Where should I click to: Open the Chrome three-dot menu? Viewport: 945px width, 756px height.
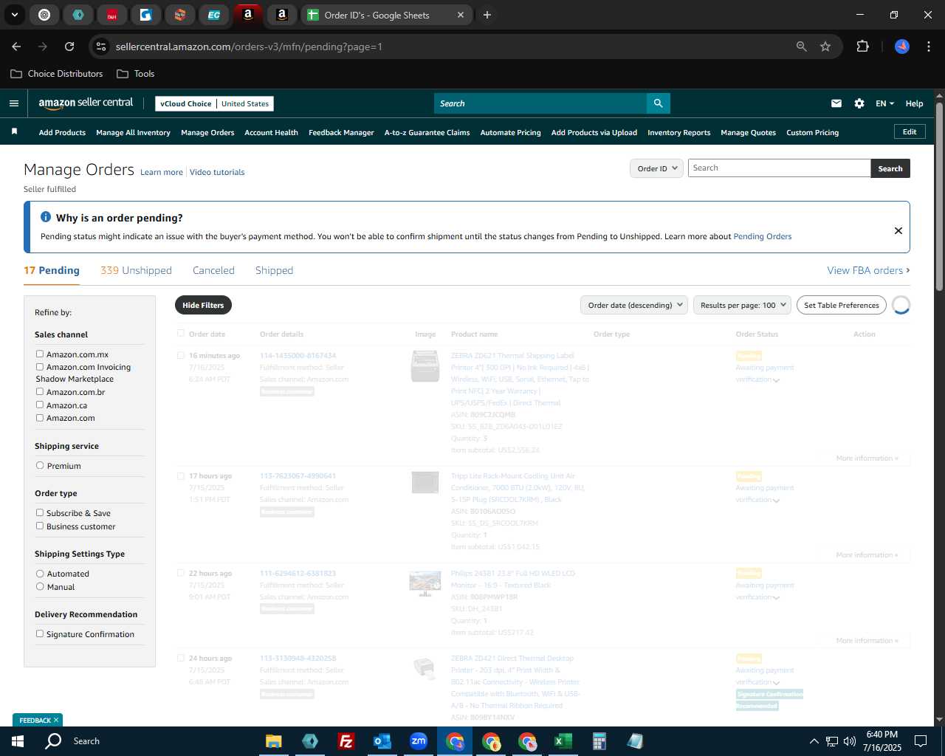pos(927,47)
